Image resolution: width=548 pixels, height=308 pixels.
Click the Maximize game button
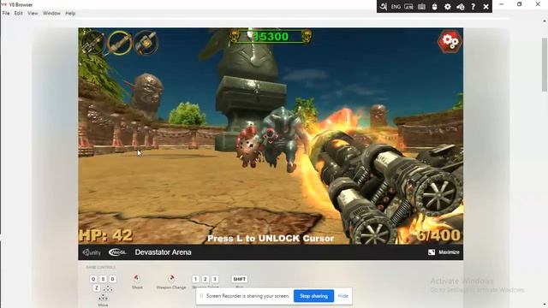click(x=444, y=252)
